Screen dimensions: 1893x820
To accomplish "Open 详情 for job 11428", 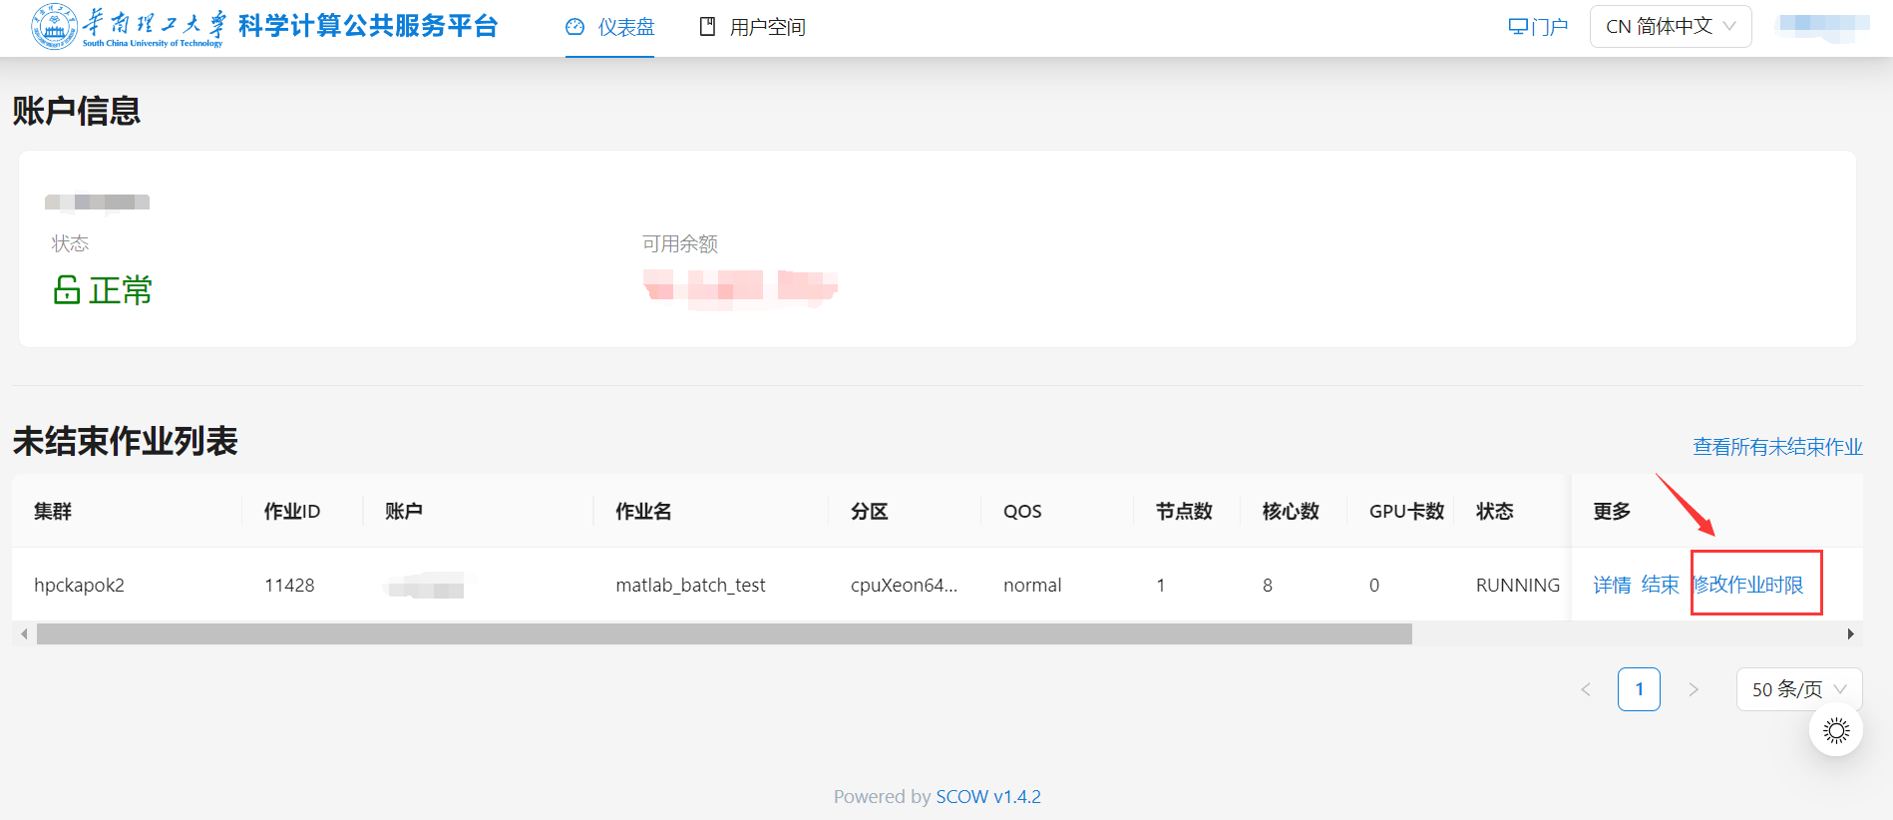I will pyautogui.click(x=1612, y=585).
